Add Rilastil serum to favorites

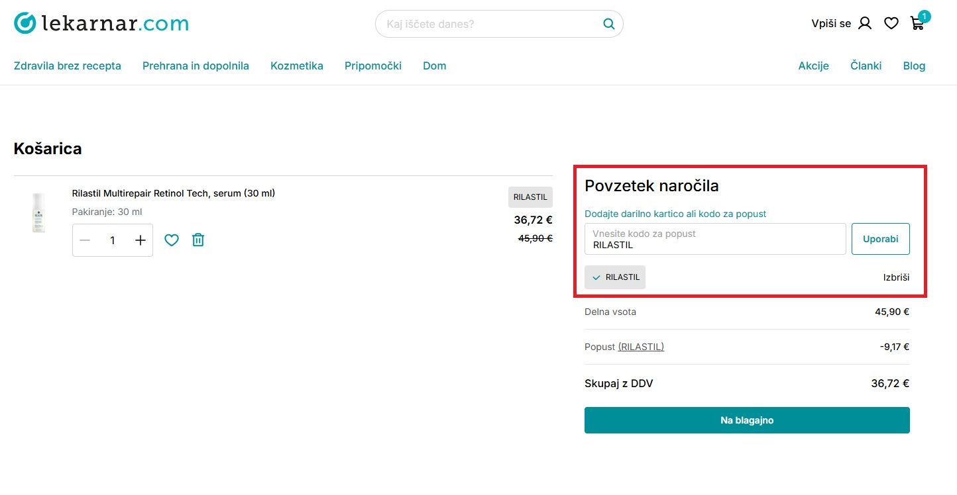point(172,240)
